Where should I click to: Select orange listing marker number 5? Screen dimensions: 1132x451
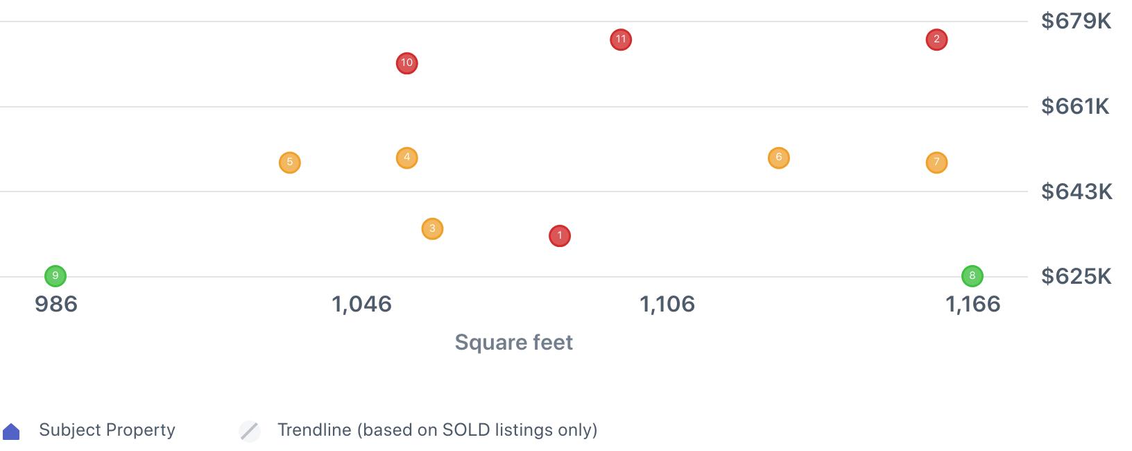coord(290,162)
